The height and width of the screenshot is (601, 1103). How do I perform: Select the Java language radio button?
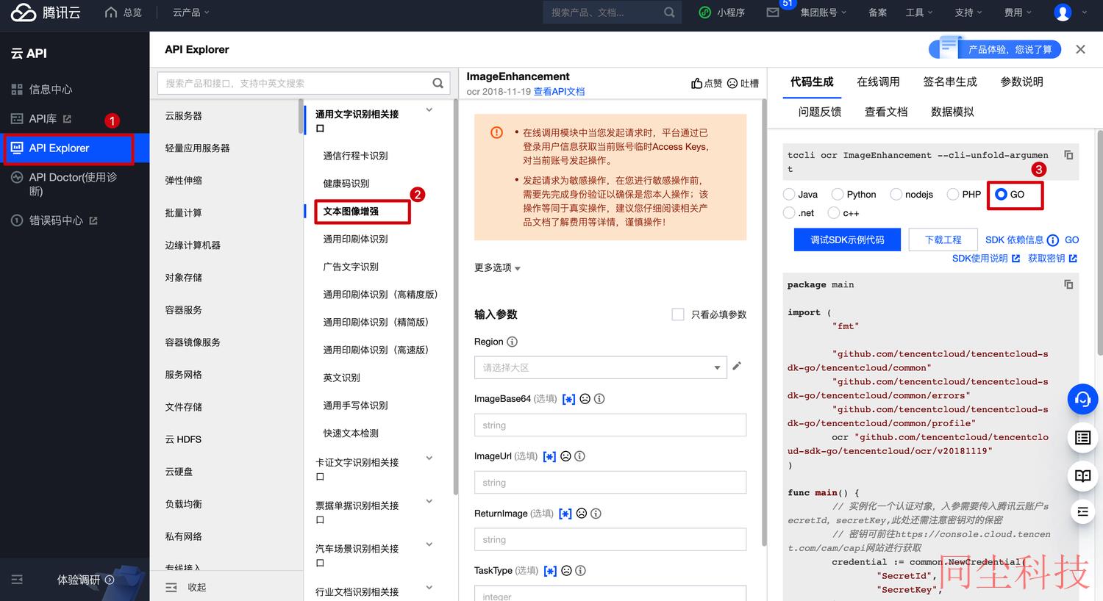(x=789, y=194)
